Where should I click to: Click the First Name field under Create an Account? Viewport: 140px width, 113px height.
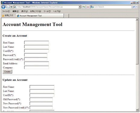36,43
